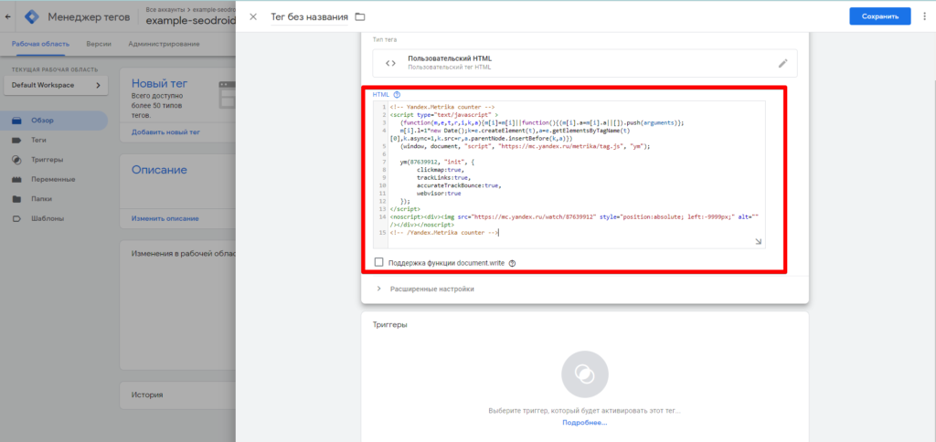Click the code brackets tag type icon
Viewport: 936px width, 442px height.
click(x=390, y=63)
